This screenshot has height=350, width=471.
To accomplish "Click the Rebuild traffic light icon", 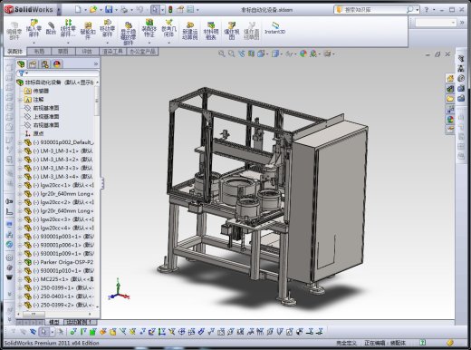I will pyautogui.click(x=170, y=10).
